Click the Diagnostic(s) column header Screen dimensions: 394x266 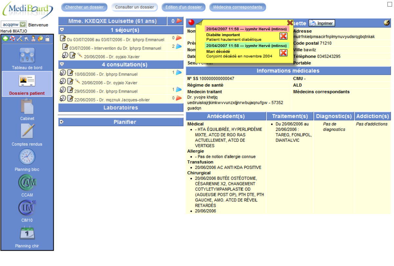[334, 116]
